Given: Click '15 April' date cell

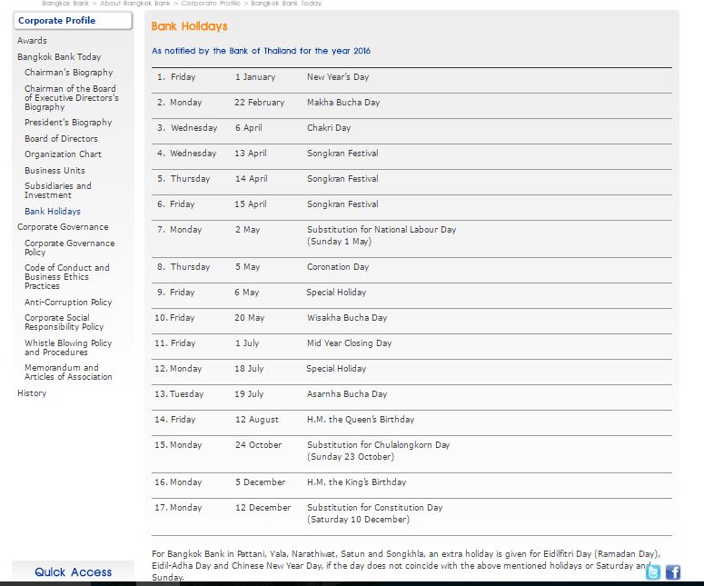Looking at the screenshot, I should click(251, 204).
